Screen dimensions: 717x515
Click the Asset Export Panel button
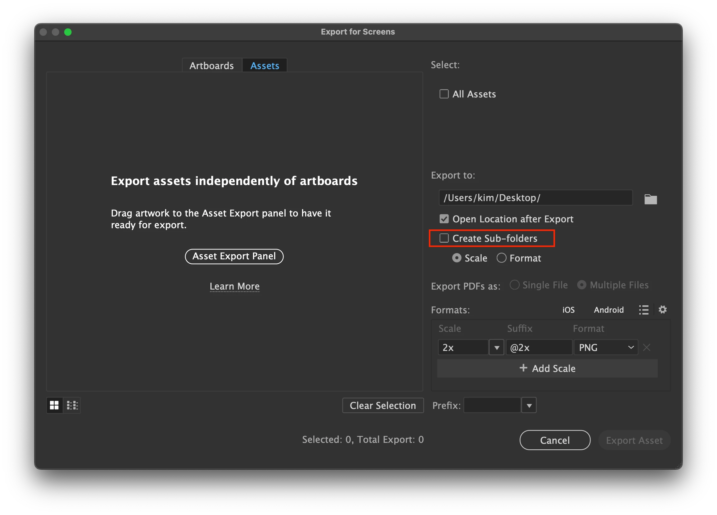tap(234, 256)
